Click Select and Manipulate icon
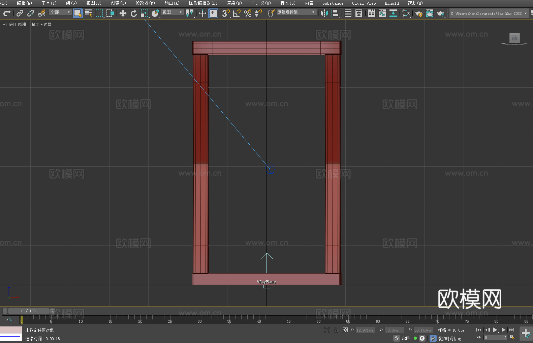 [x=202, y=13]
